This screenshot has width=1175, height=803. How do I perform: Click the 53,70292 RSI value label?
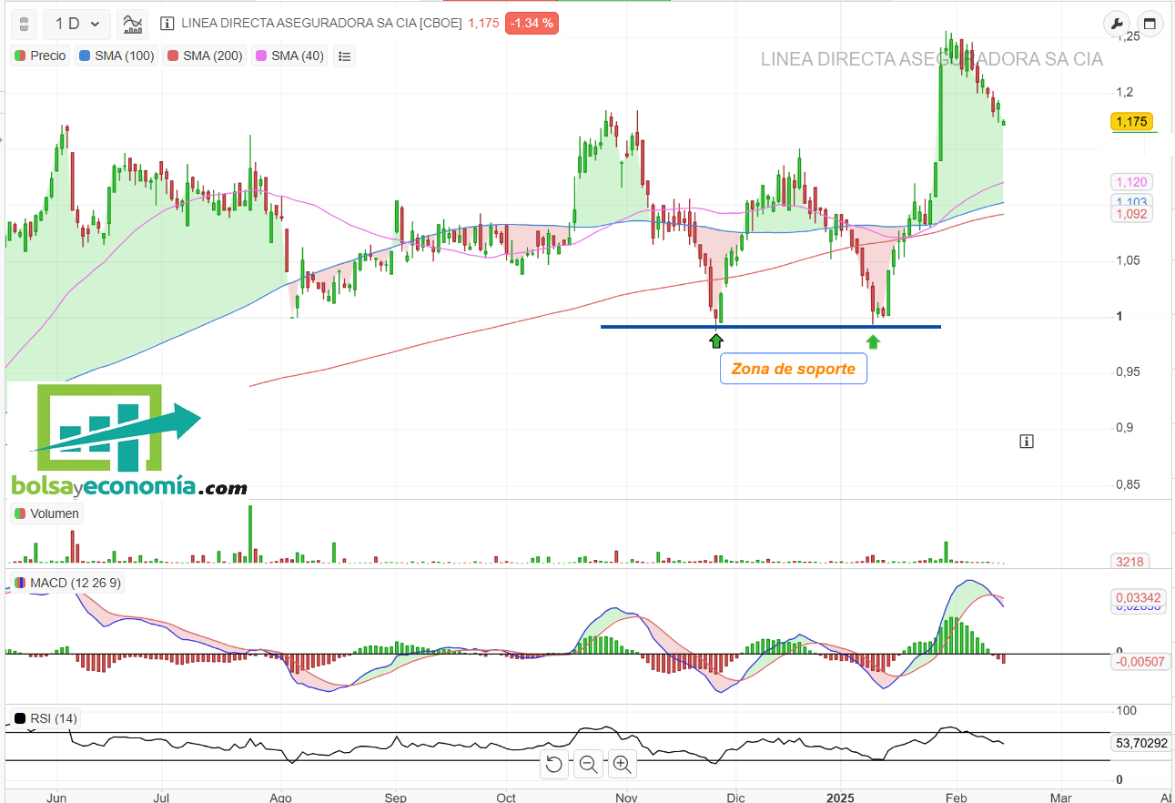[x=1140, y=743]
